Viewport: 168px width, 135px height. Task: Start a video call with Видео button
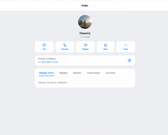point(85,47)
